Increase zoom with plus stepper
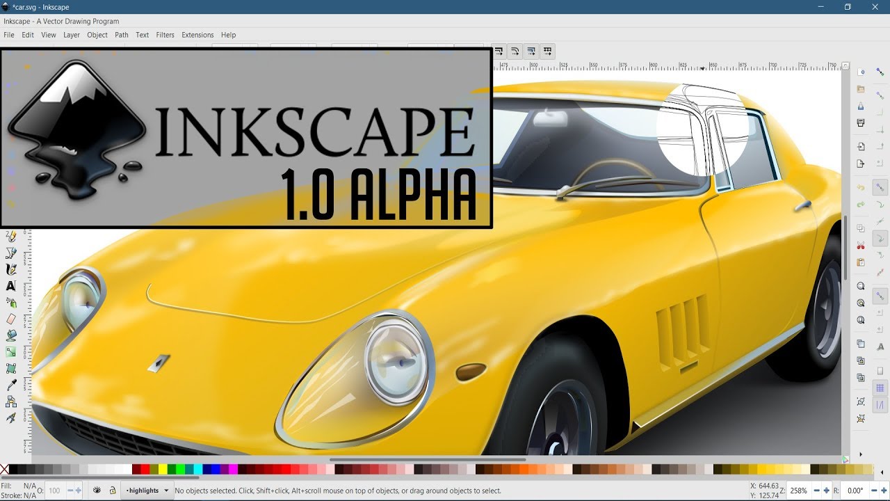 click(x=827, y=491)
